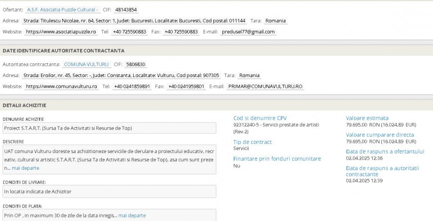
Task: Select the authority address on Strada Eroilor
Action: [121, 76]
